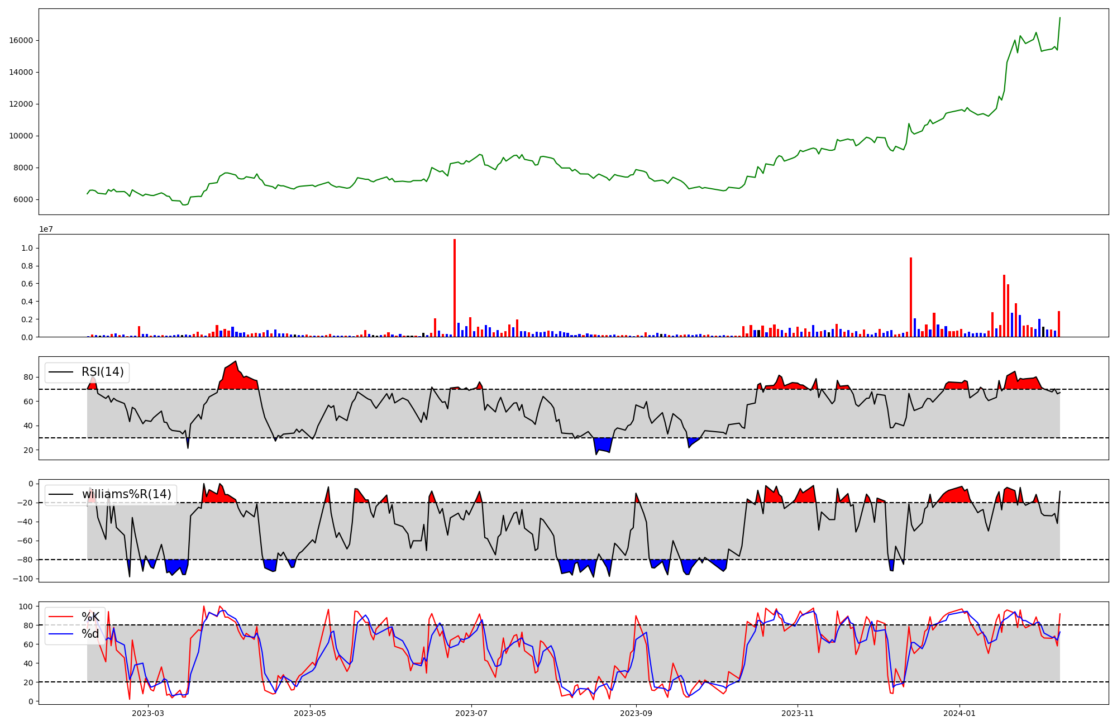Viewport: 1117px width, 726px height.
Task: Click the 2023-07 date label
Action: click(471, 713)
